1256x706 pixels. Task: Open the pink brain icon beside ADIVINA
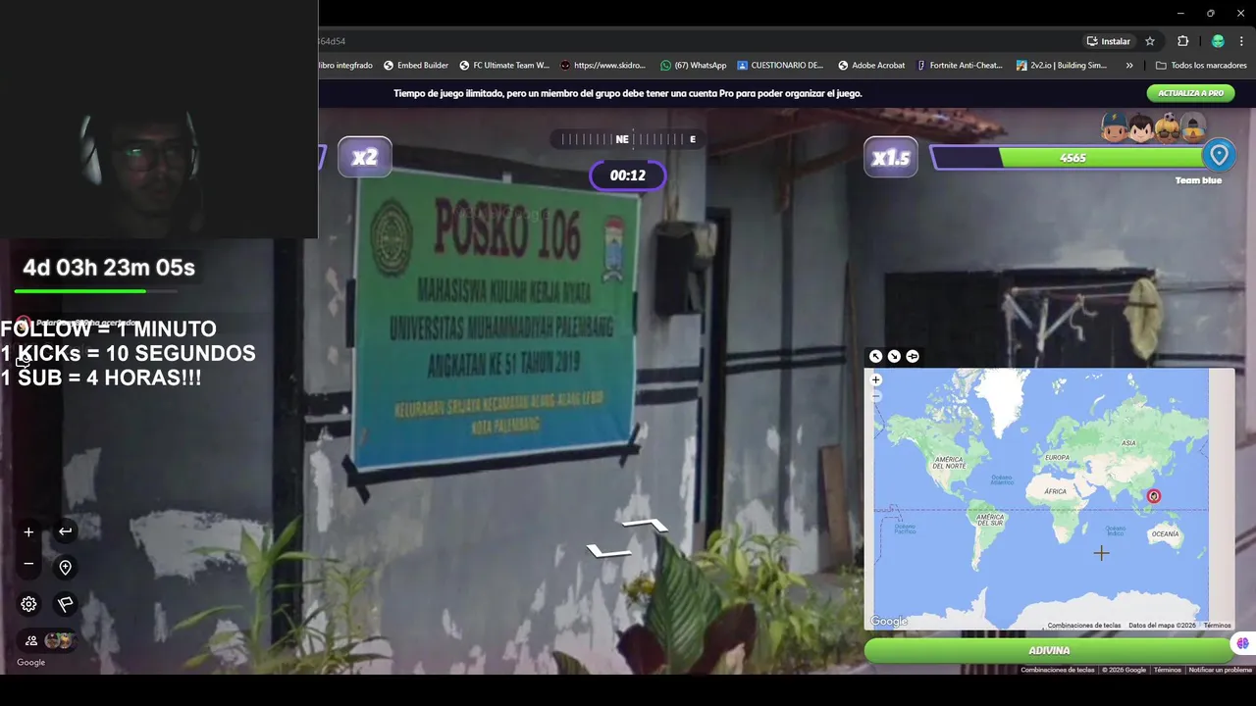click(x=1243, y=643)
